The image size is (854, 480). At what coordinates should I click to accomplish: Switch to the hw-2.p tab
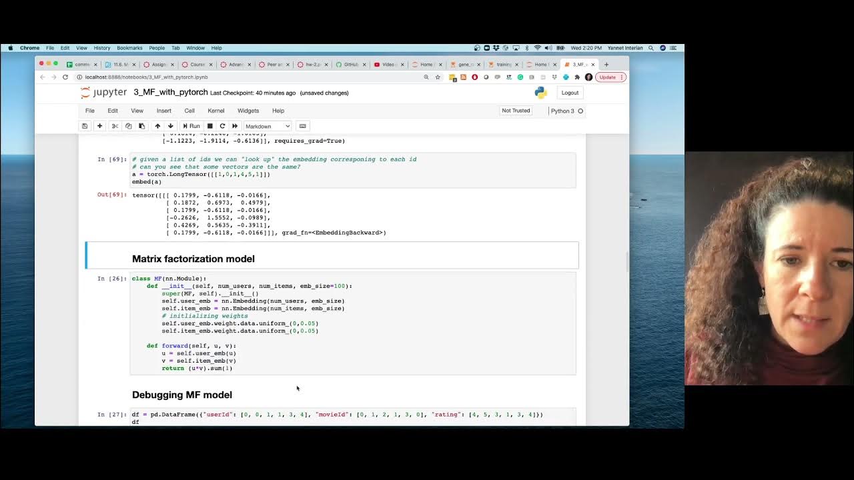311,65
